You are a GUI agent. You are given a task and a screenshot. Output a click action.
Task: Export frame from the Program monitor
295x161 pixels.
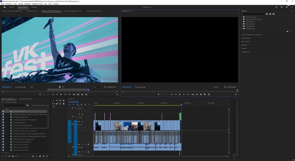(201, 94)
